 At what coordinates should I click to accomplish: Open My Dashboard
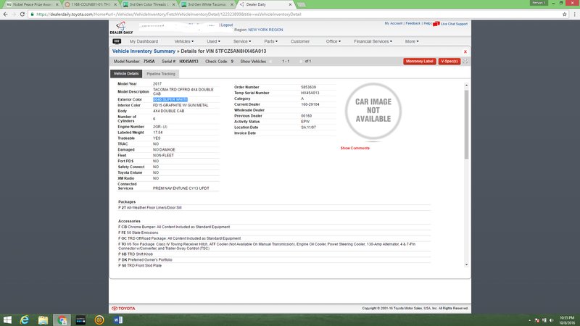pyautogui.click(x=144, y=41)
